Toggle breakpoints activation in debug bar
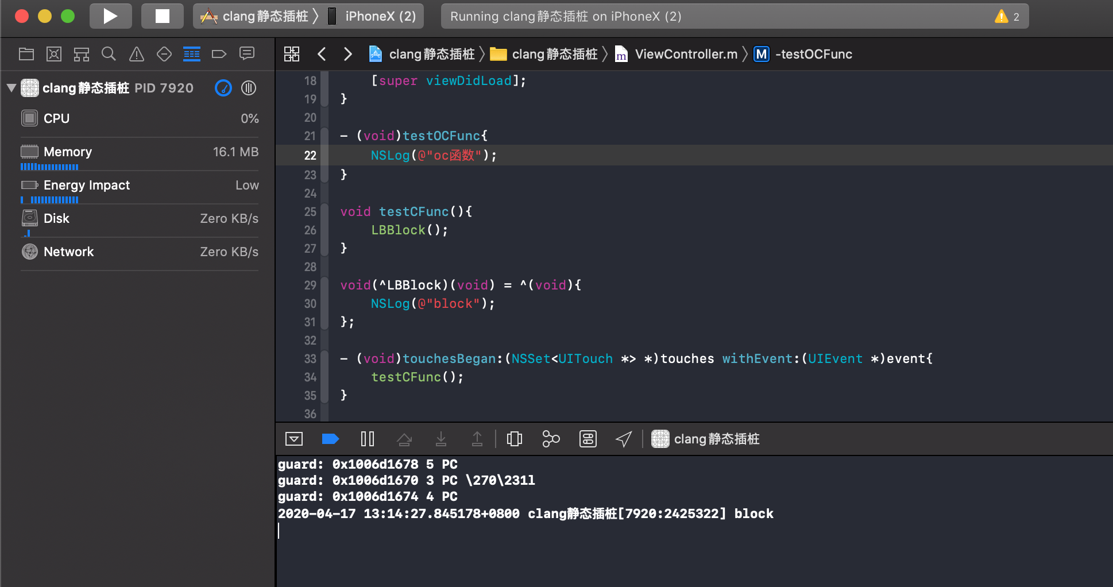1113x587 pixels. 330,439
